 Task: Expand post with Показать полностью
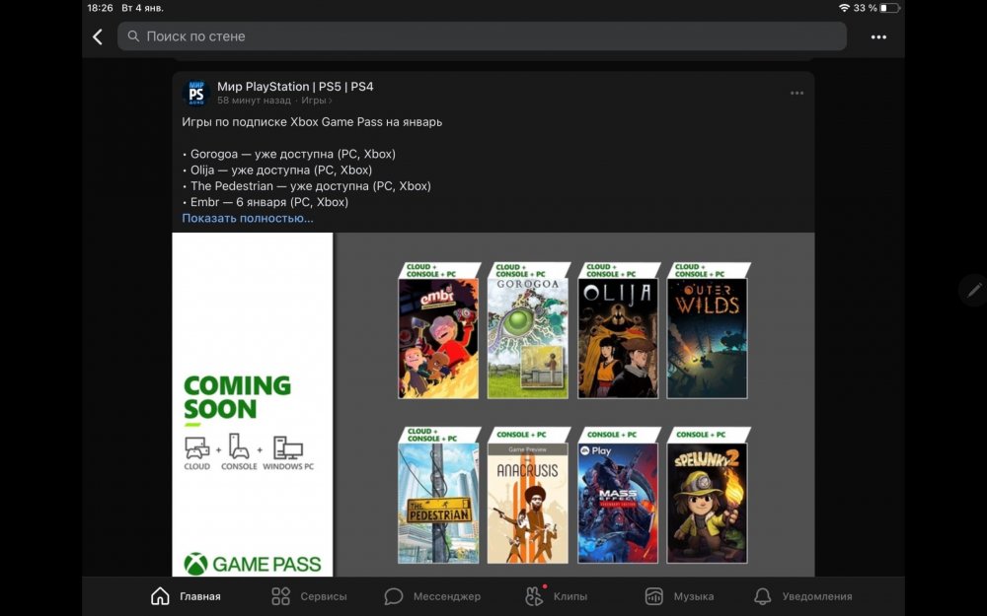248,218
